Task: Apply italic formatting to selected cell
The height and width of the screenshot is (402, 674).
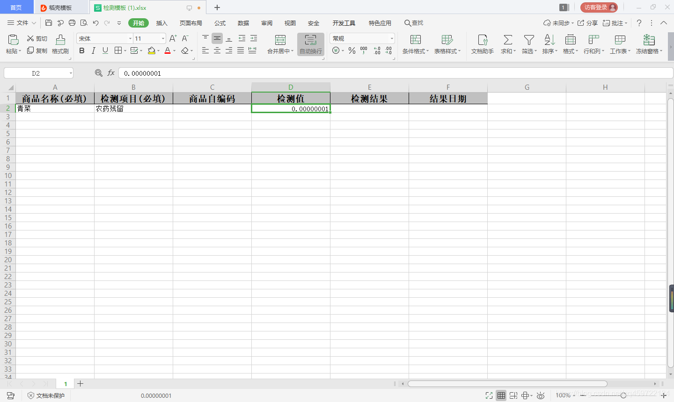Action: [x=93, y=50]
